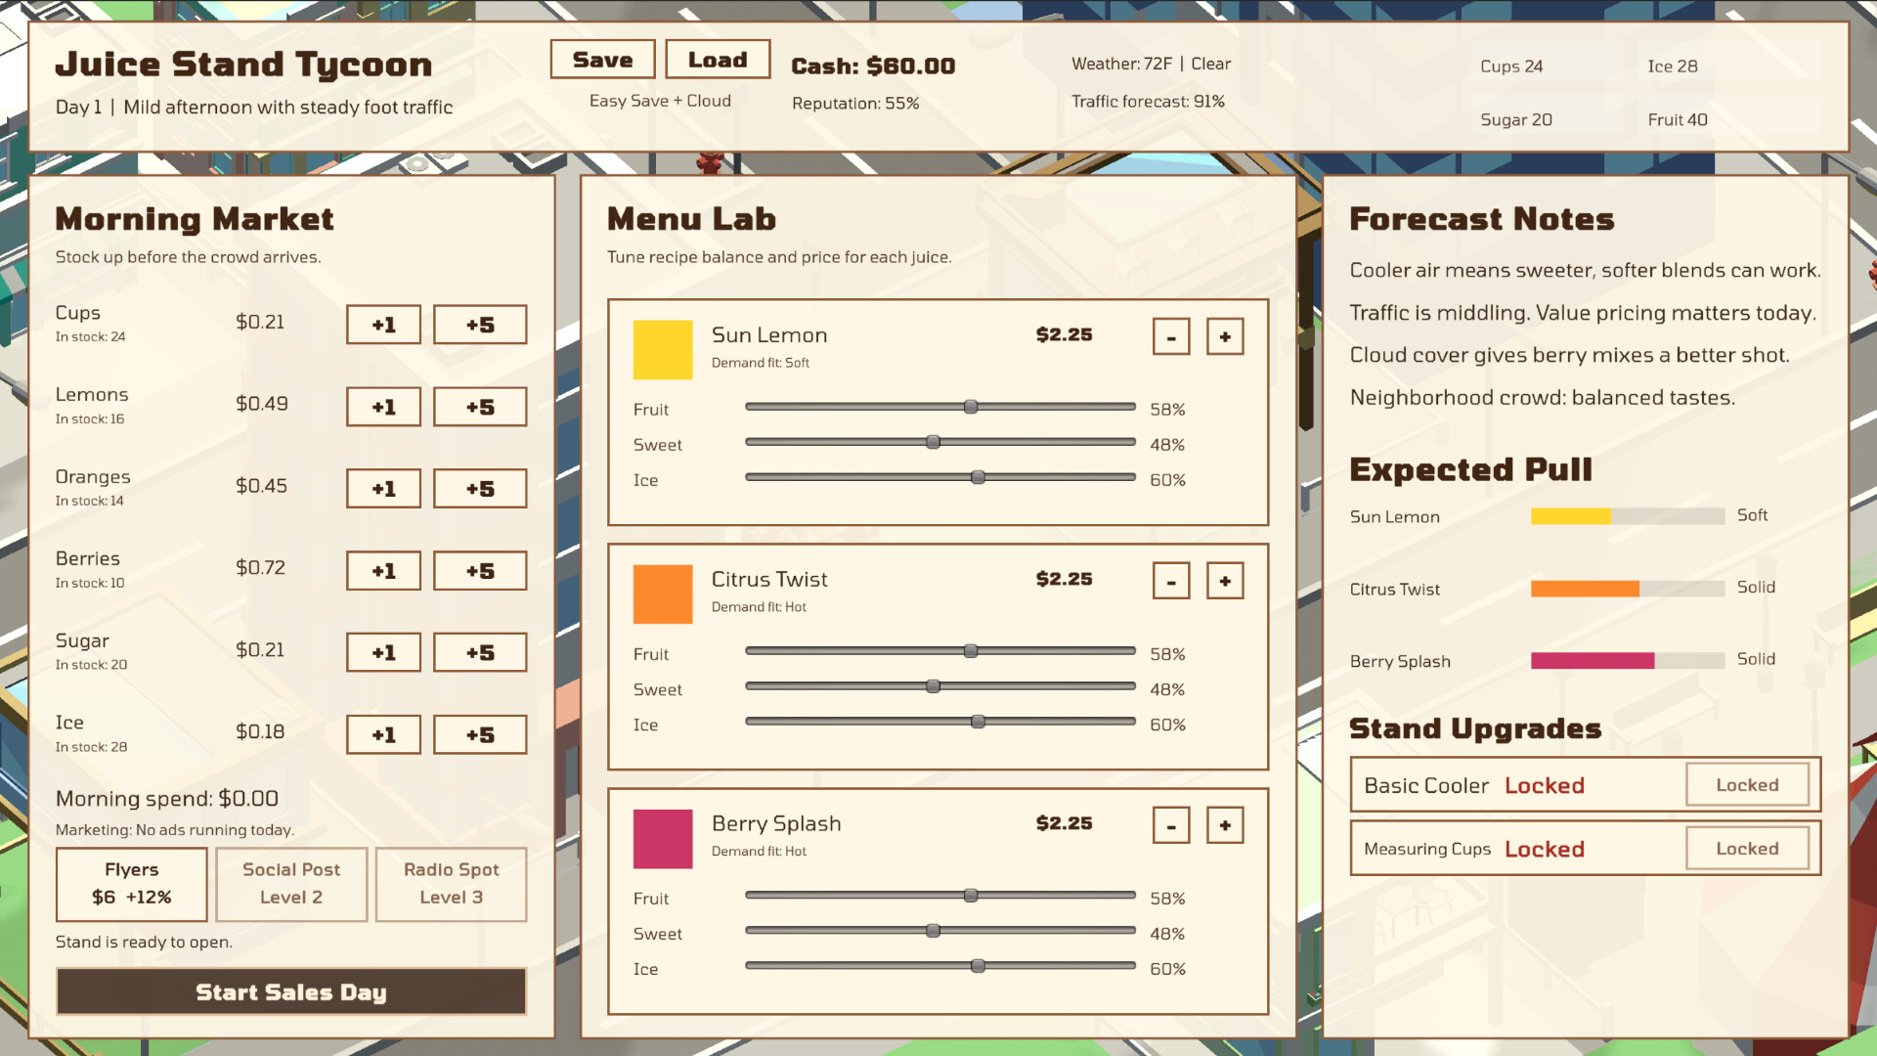Adjust the Berry Splash Fruit slider
The width and height of the screenshot is (1877, 1056).
[x=940, y=896]
